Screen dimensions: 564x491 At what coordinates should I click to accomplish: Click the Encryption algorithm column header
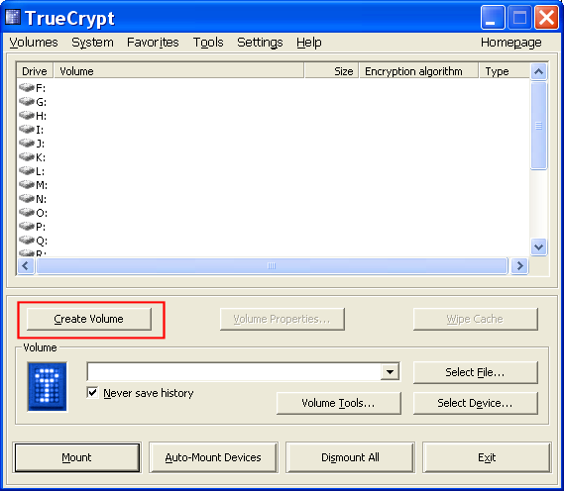[x=418, y=71]
